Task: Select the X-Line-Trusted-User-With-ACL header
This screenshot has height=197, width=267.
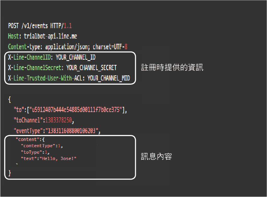Action: 69,78
